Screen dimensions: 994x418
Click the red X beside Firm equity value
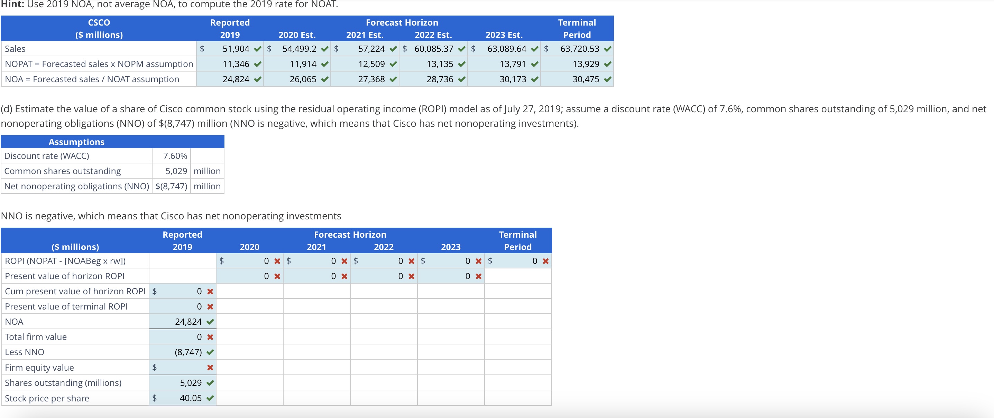pos(210,368)
